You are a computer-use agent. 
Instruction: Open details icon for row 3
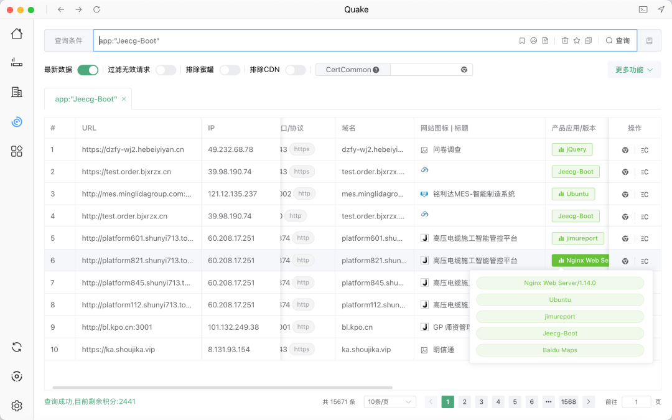coord(645,195)
